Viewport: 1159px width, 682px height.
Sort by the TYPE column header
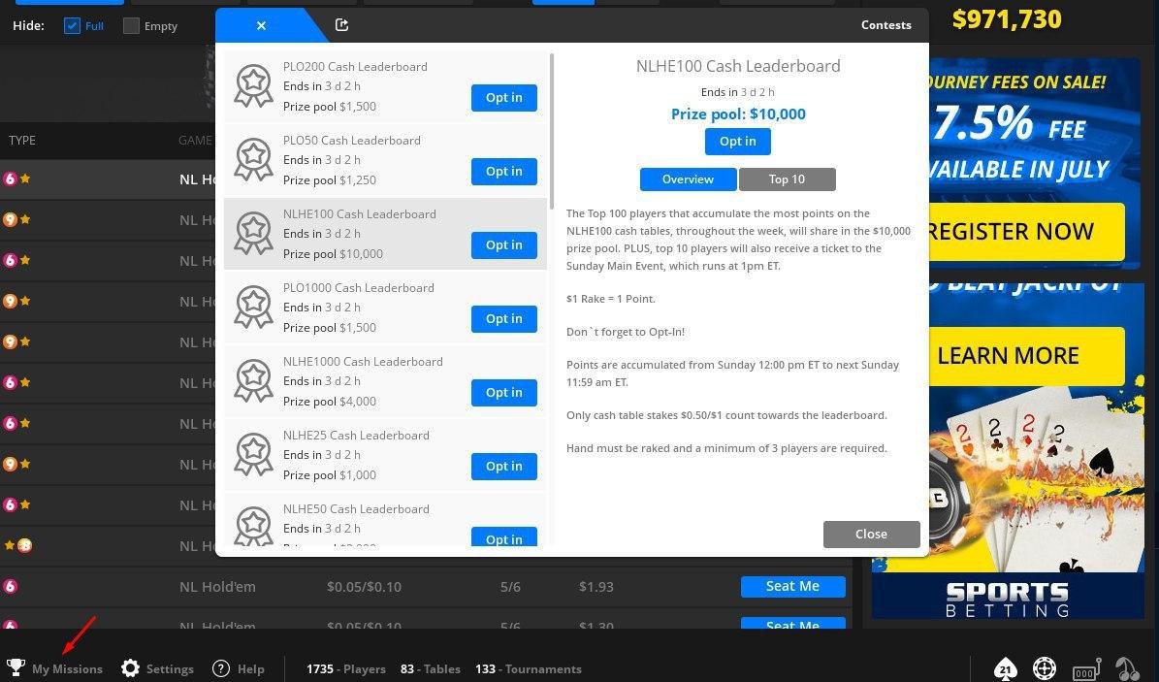point(22,141)
